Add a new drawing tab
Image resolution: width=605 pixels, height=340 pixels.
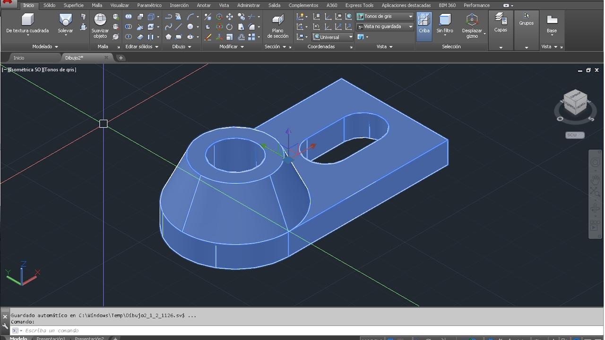(x=121, y=58)
